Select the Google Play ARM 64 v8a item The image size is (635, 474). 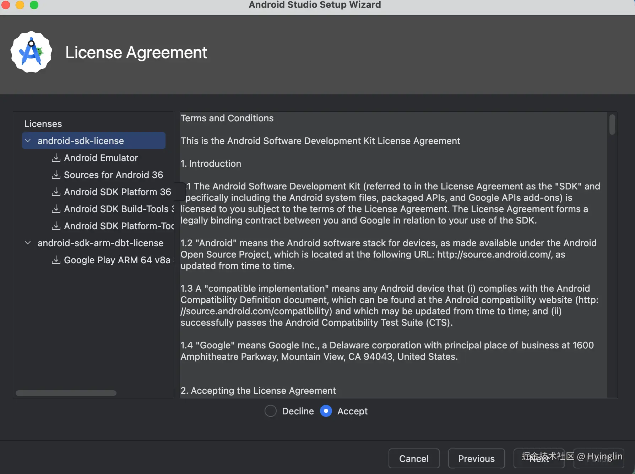coord(119,260)
